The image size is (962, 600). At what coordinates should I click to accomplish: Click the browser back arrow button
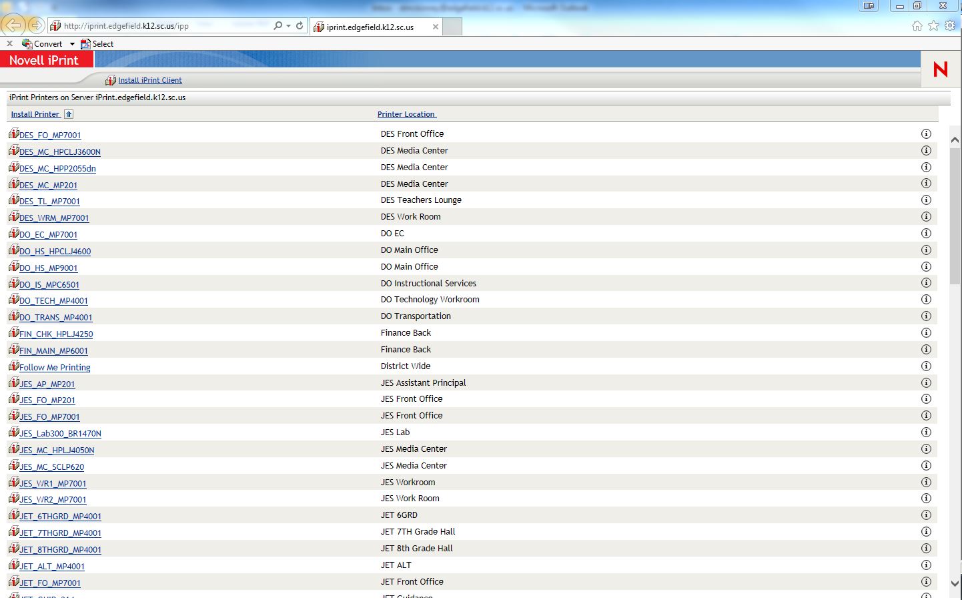tap(13, 26)
